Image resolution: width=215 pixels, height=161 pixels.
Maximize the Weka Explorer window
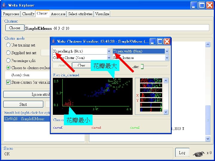click(x=202, y=5)
